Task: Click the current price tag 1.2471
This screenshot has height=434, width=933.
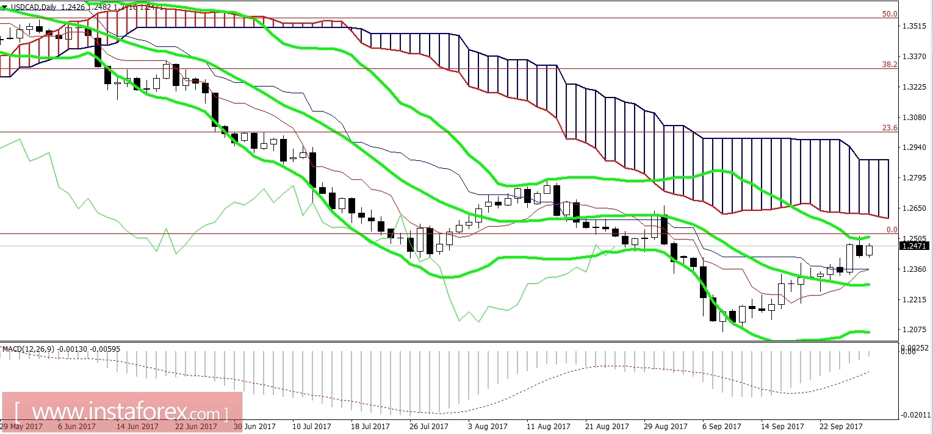Action: coord(914,246)
